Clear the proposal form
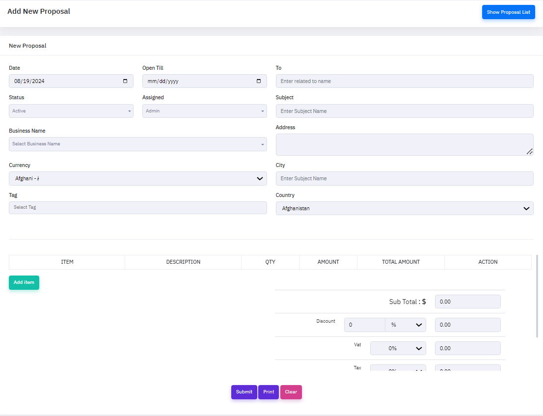The image size is (543, 416). point(291,392)
